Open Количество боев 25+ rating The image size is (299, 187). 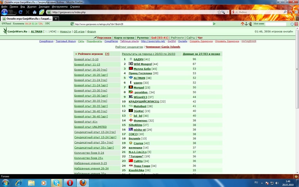coord(89,158)
